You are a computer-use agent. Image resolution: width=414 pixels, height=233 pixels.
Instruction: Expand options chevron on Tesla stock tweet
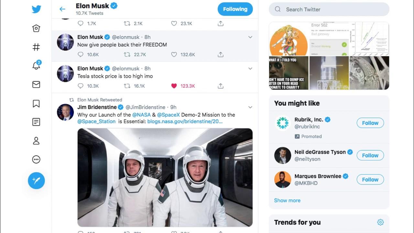coord(250,69)
